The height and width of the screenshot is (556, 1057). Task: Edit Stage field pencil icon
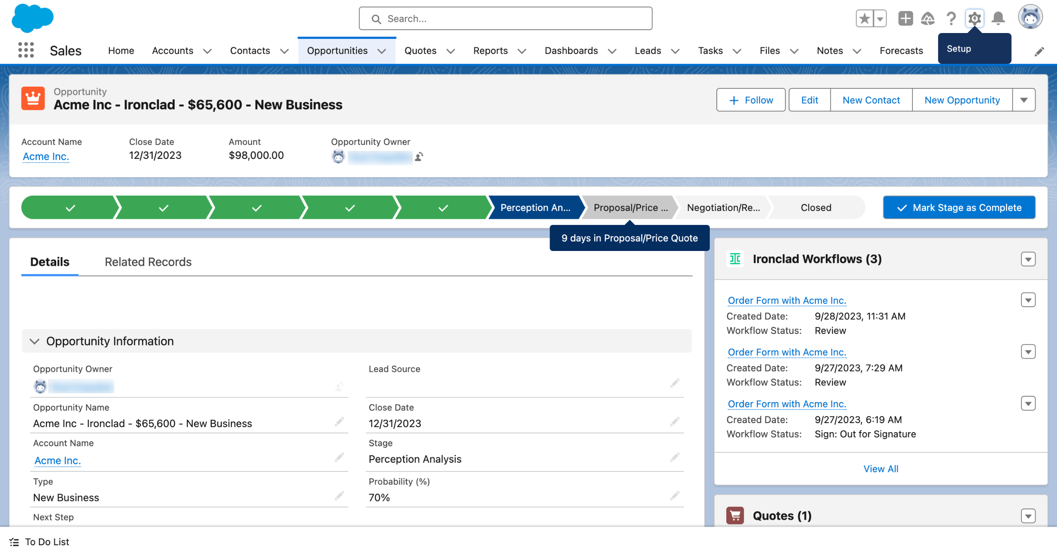tap(675, 457)
